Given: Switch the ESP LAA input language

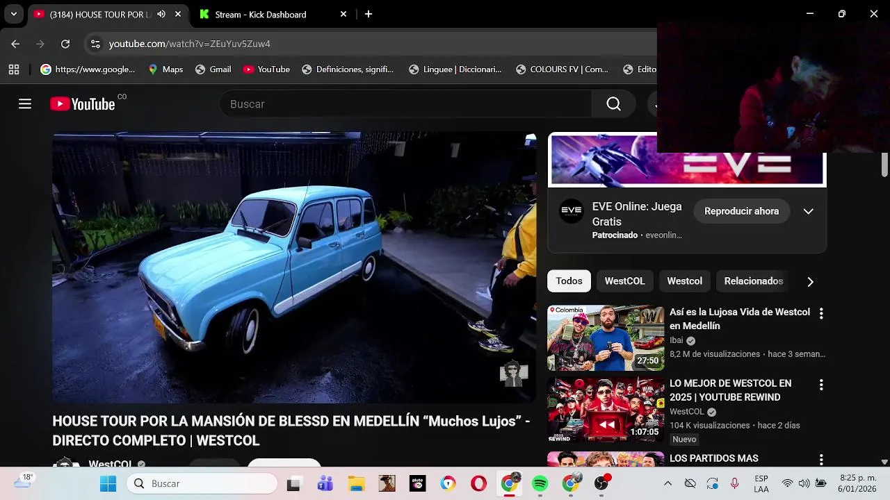Looking at the screenshot, I should tap(761, 484).
